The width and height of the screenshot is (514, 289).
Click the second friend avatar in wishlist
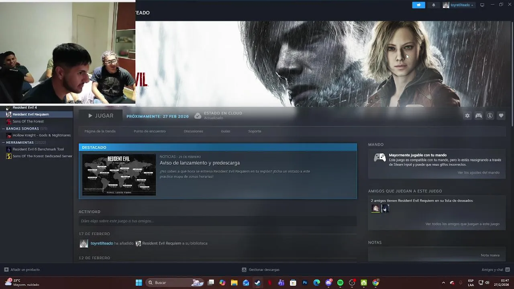(385, 208)
